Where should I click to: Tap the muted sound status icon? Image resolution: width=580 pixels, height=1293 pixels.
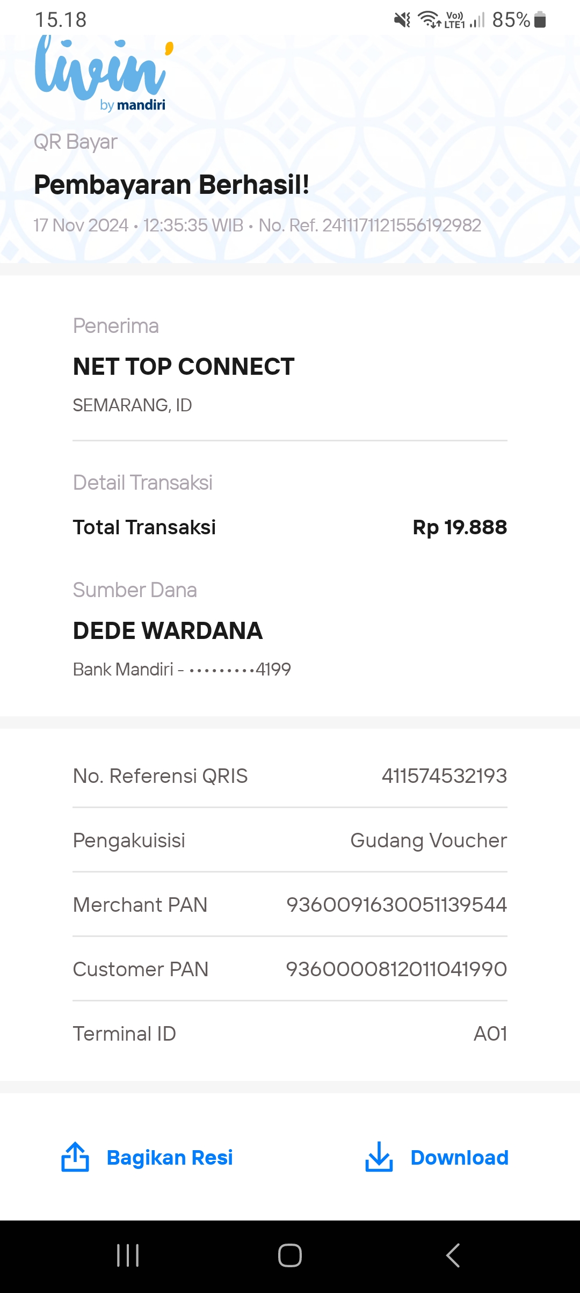[402, 20]
